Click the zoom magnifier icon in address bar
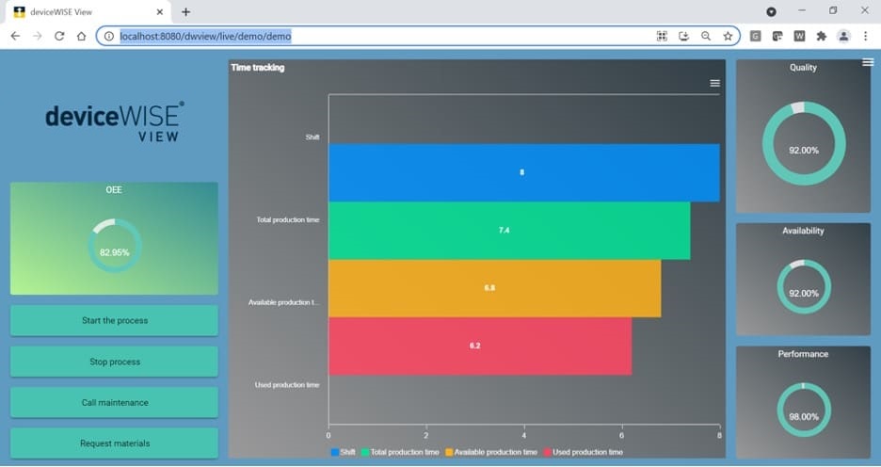Image resolution: width=881 pixels, height=467 pixels. click(x=706, y=36)
